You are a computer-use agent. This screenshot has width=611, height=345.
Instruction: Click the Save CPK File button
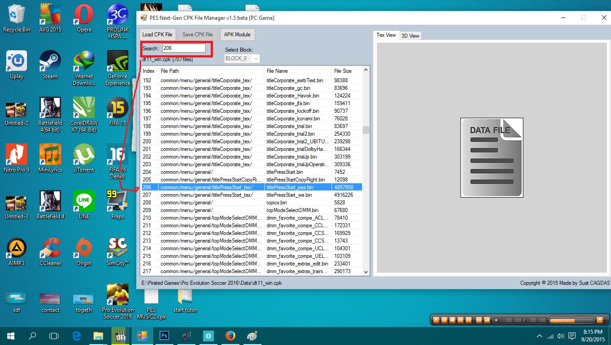click(x=198, y=35)
